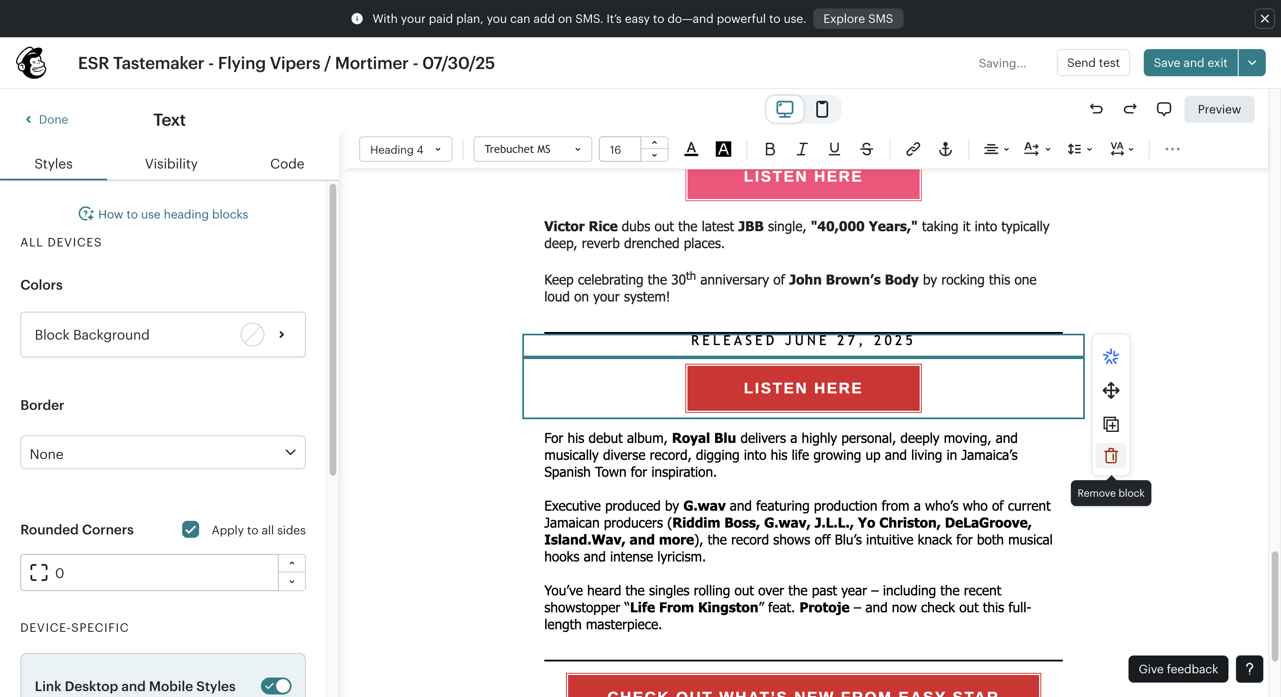This screenshot has height=697, width=1281.
Task: Open the Heading 4 style dropdown
Action: tap(405, 149)
